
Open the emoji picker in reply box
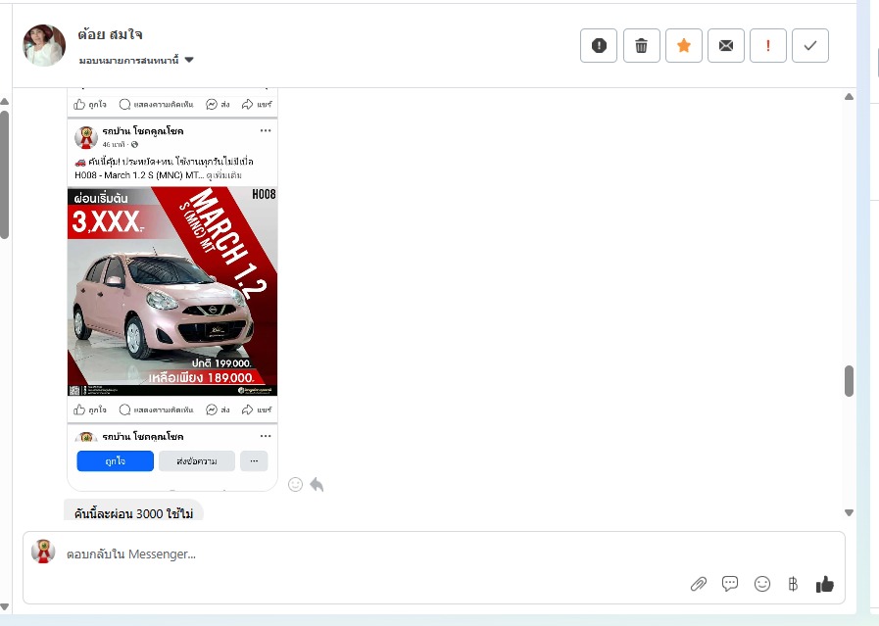pos(761,584)
